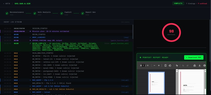Viewport: 211px width, 95px height.
Task: Click the COMPLETE status badge
Action: click(x=178, y=3)
